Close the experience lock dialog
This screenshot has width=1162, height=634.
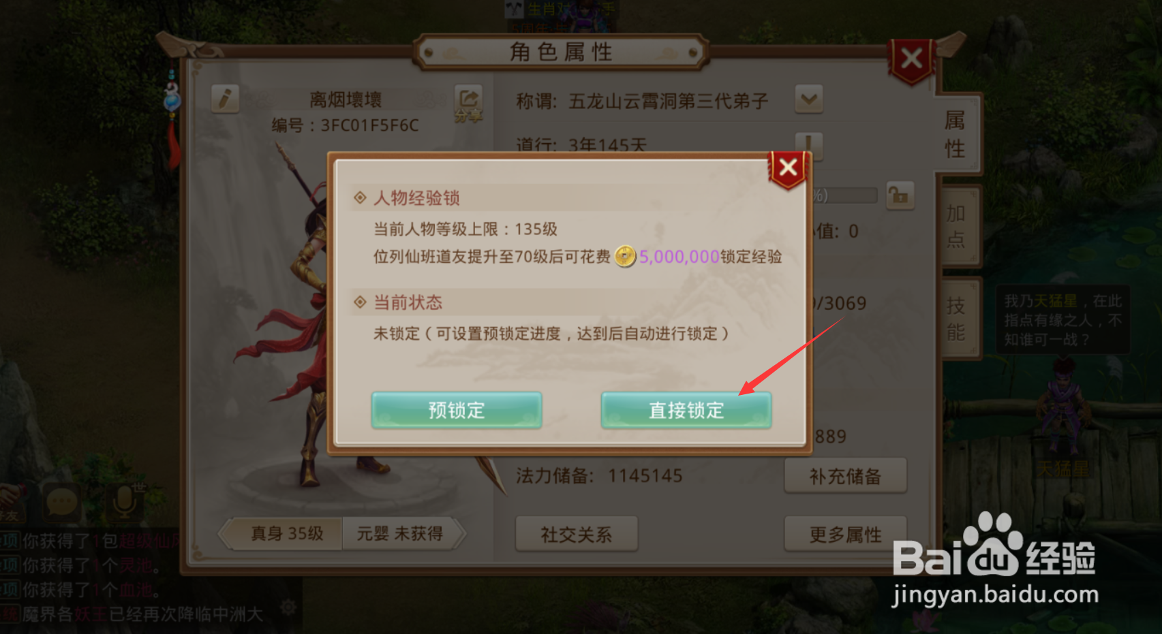pos(788,168)
